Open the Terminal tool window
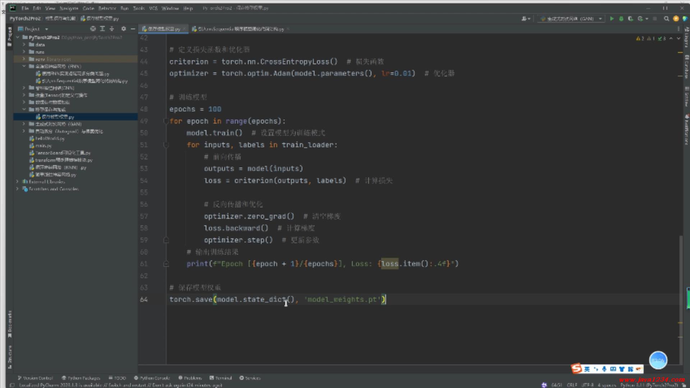Image resolution: width=690 pixels, height=388 pixels. (221, 378)
